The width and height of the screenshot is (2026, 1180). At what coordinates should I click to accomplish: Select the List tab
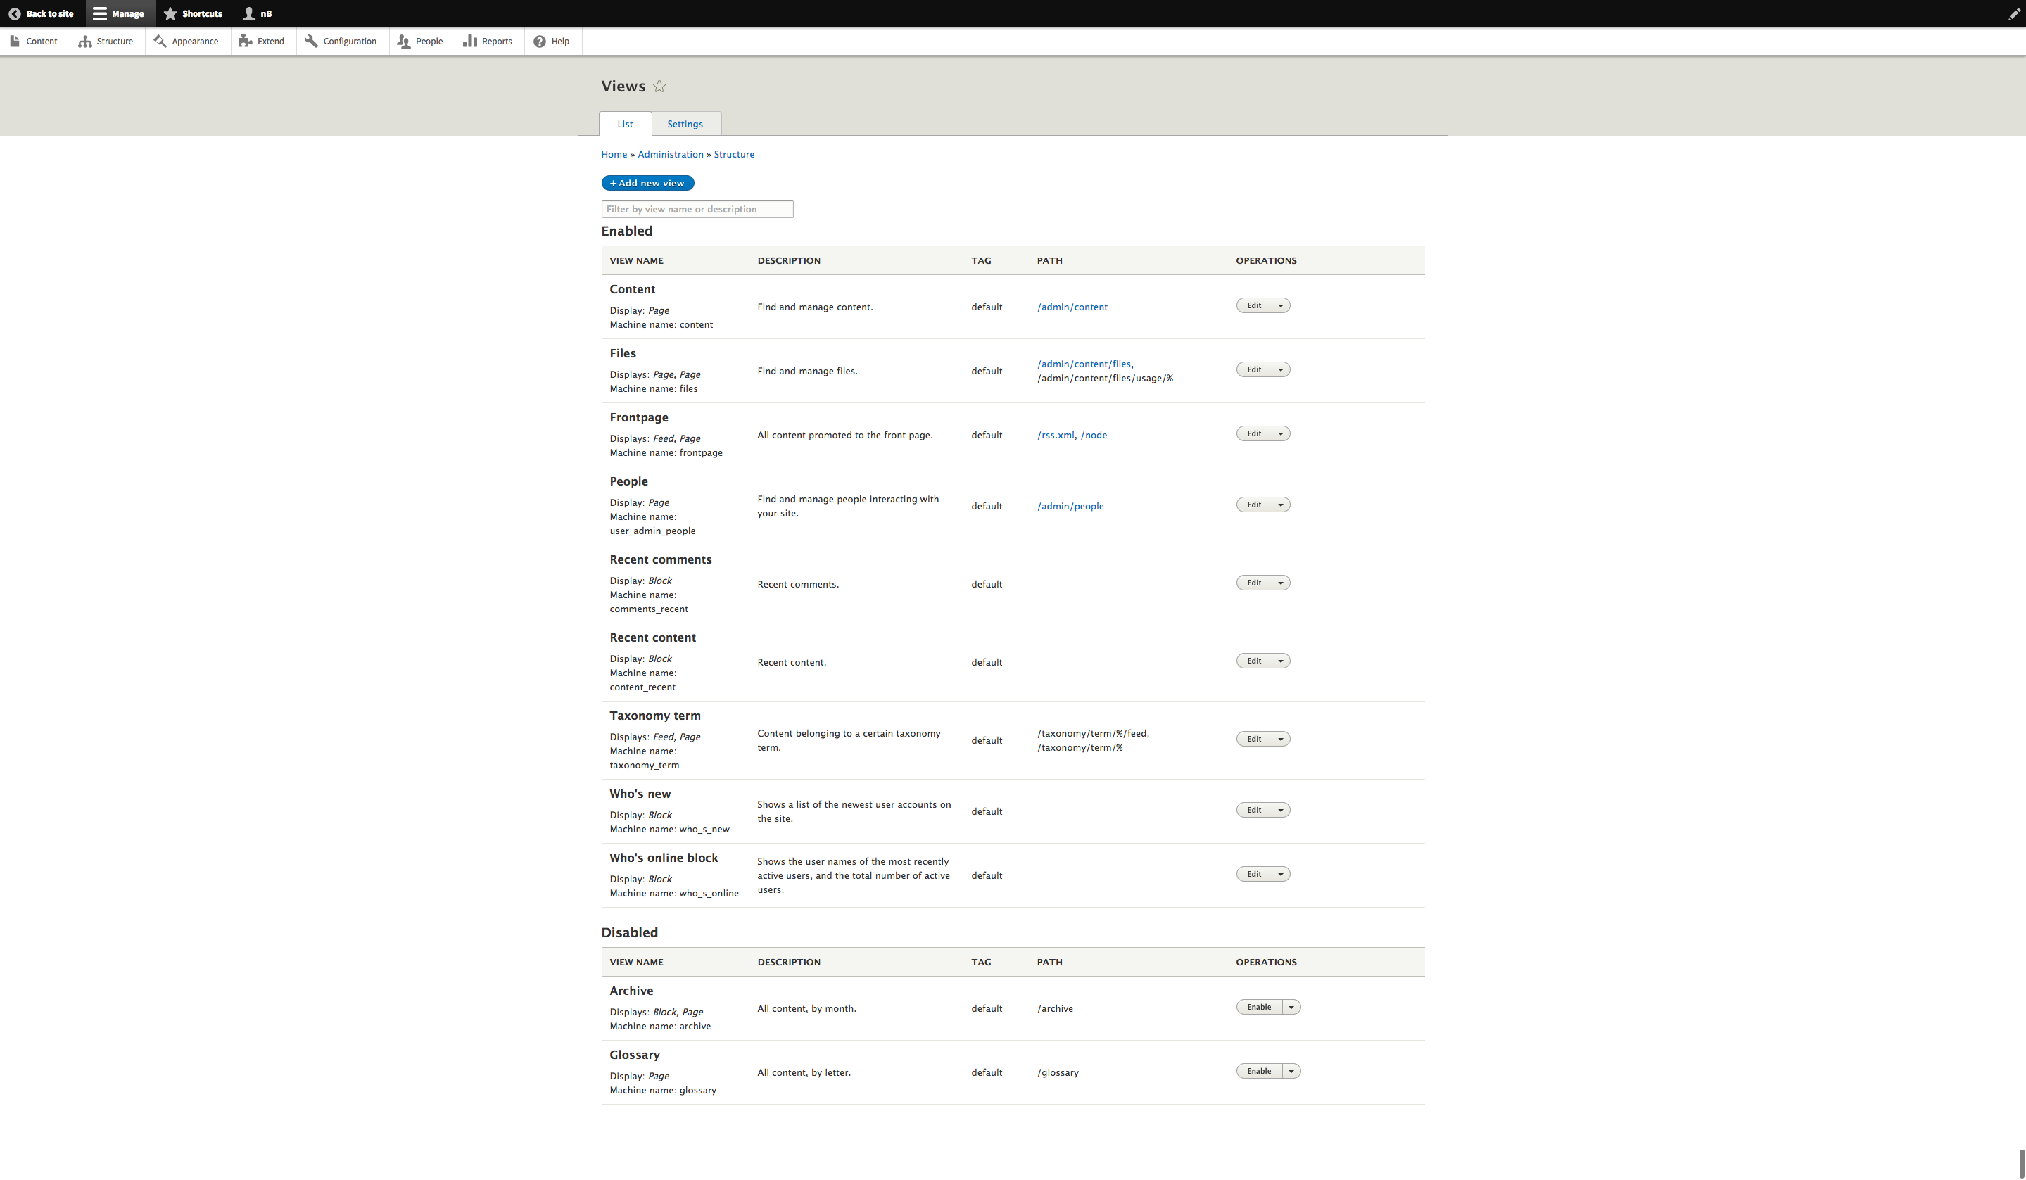(x=625, y=123)
